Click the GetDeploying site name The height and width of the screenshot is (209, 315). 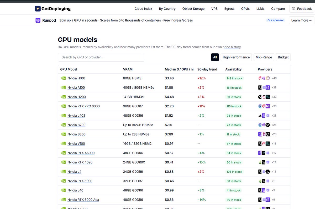click(56, 9)
